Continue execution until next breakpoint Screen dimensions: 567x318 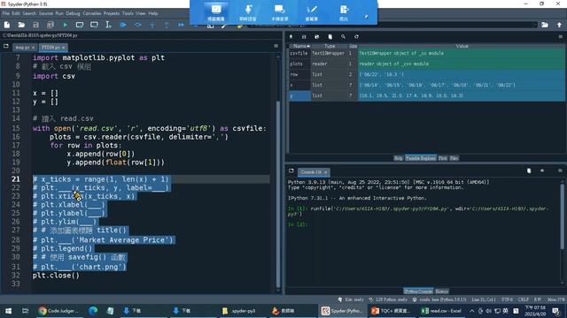(x=181, y=25)
